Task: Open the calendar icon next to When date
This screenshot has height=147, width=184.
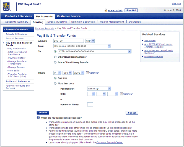Action: click(x=87, y=73)
